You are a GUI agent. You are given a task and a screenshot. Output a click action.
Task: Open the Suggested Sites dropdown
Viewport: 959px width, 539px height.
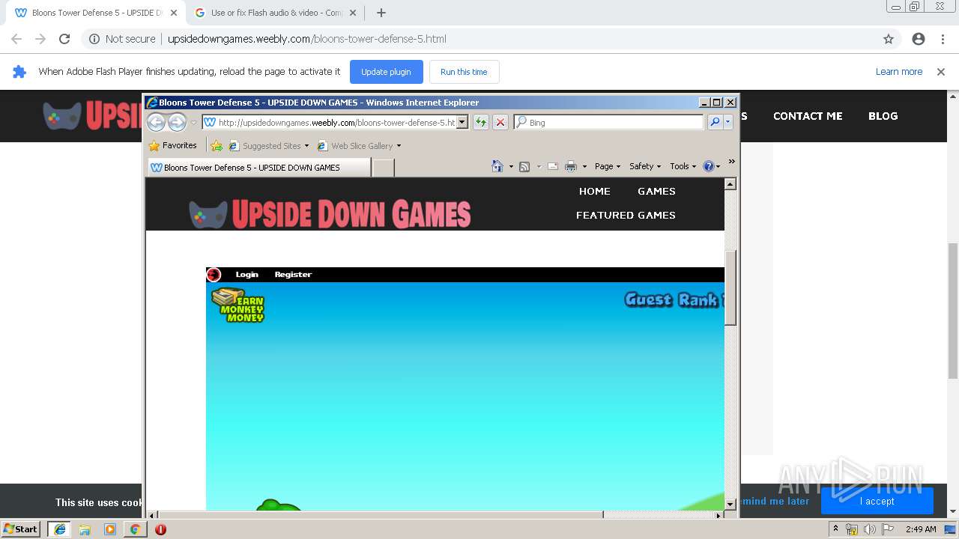pyautogui.click(x=269, y=146)
